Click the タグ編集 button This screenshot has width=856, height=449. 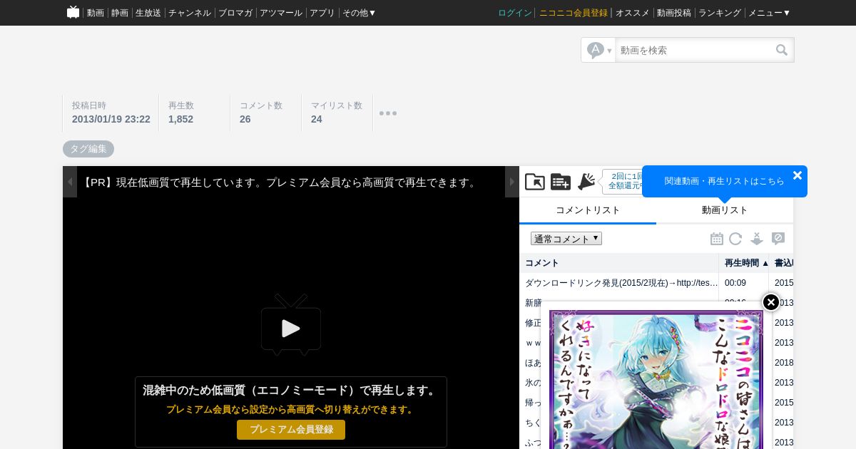(88, 149)
